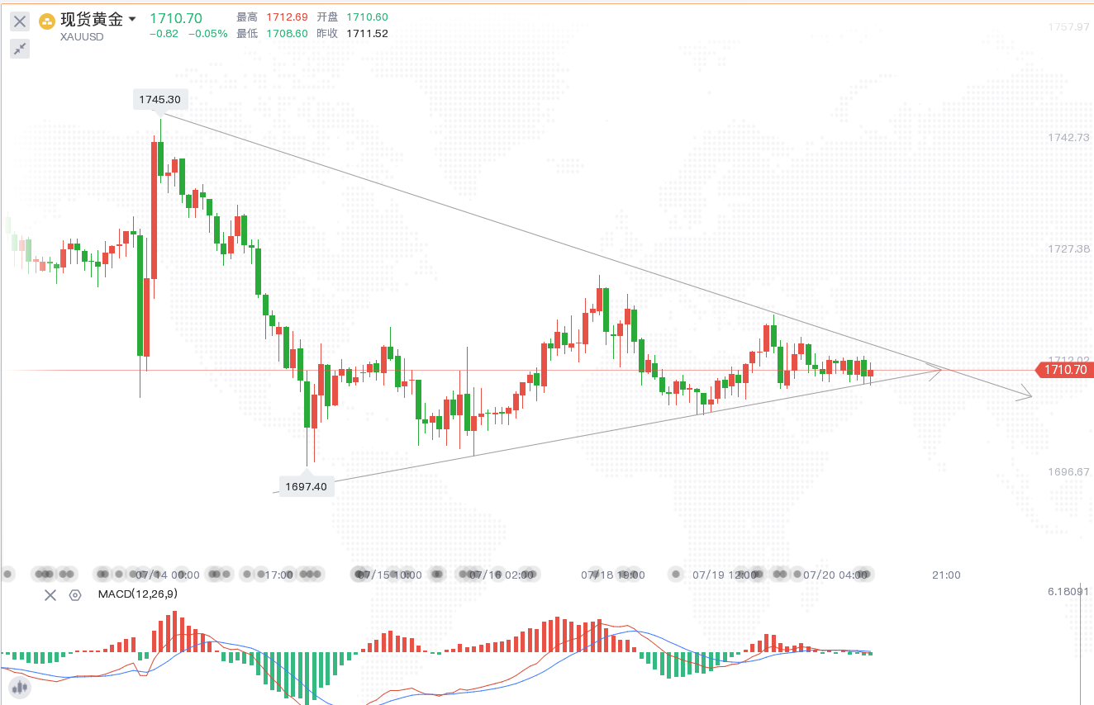
Task: Click the 6.18091 MACD axis value
Action: pos(1068,591)
